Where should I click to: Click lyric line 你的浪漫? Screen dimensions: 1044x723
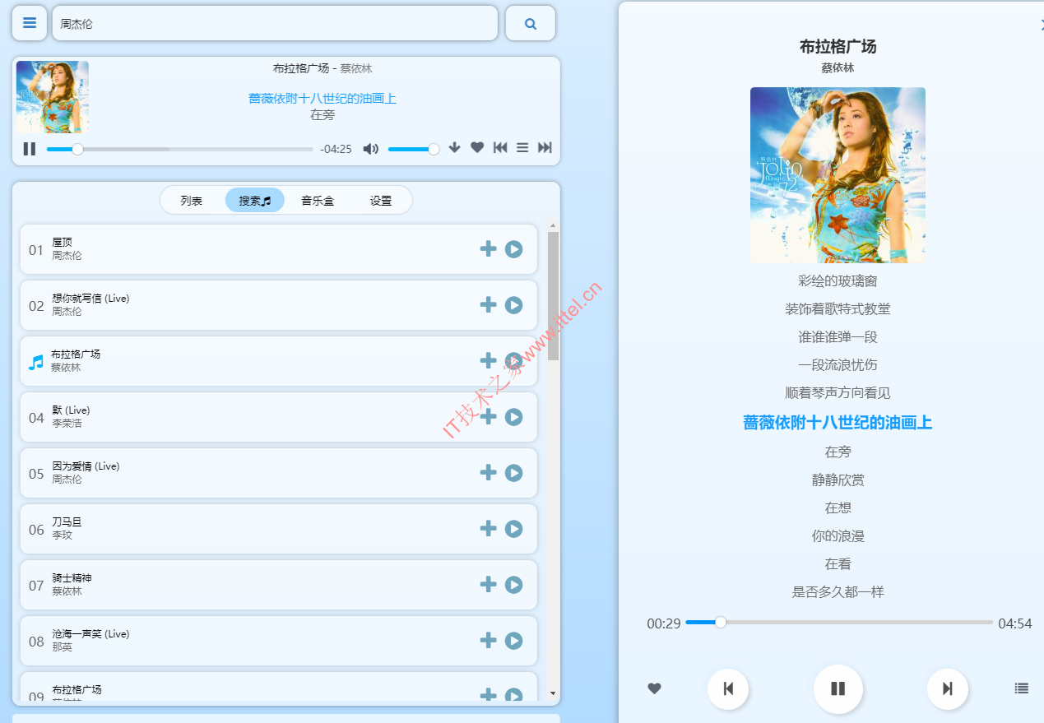point(838,536)
